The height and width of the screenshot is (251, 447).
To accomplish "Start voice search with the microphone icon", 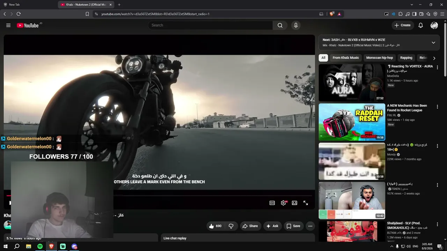I will (x=296, y=25).
